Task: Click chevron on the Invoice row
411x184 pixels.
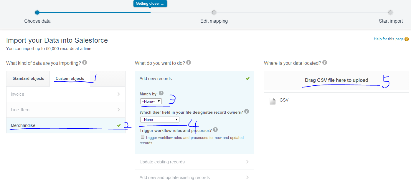Action: (x=119, y=94)
